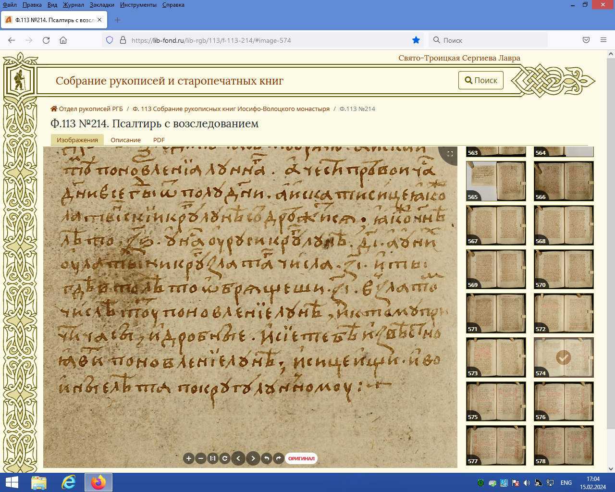This screenshot has width=615, height=492.
Task: Open the Журнал menu
Action: coord(74,5)
